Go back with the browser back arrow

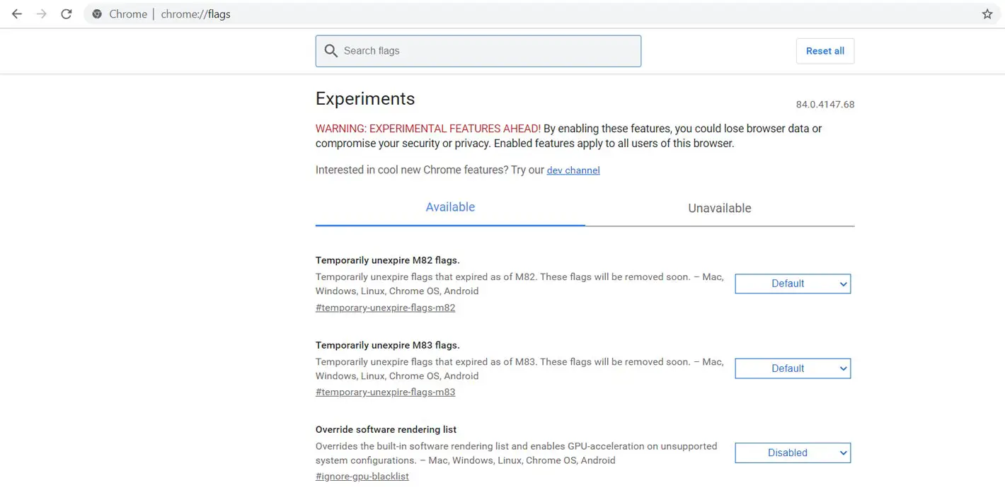pos(17,14)
